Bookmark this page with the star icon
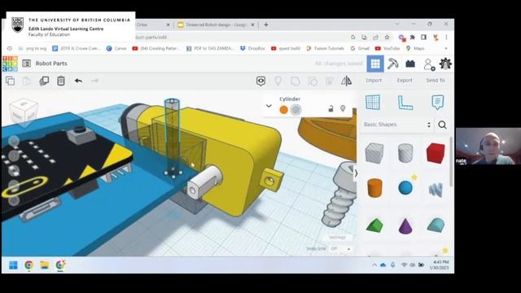Screen dimensions: 521x293 [387, 37]
